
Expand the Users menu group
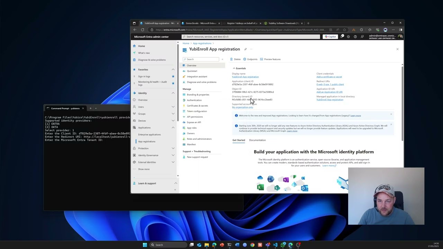[173, 107]
